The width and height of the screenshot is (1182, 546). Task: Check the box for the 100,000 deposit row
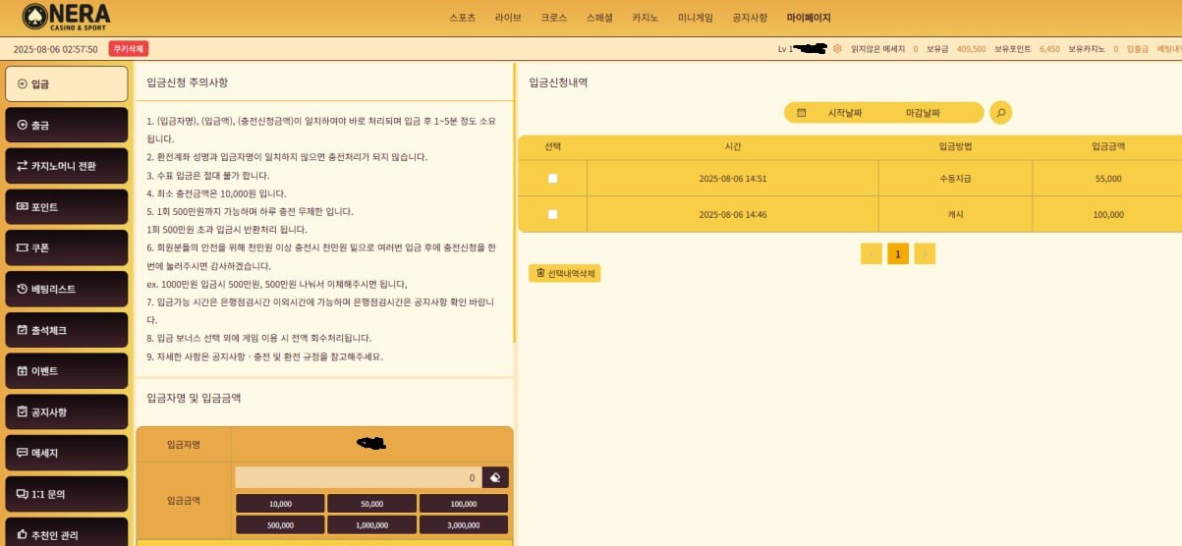[x=552, y=214]
